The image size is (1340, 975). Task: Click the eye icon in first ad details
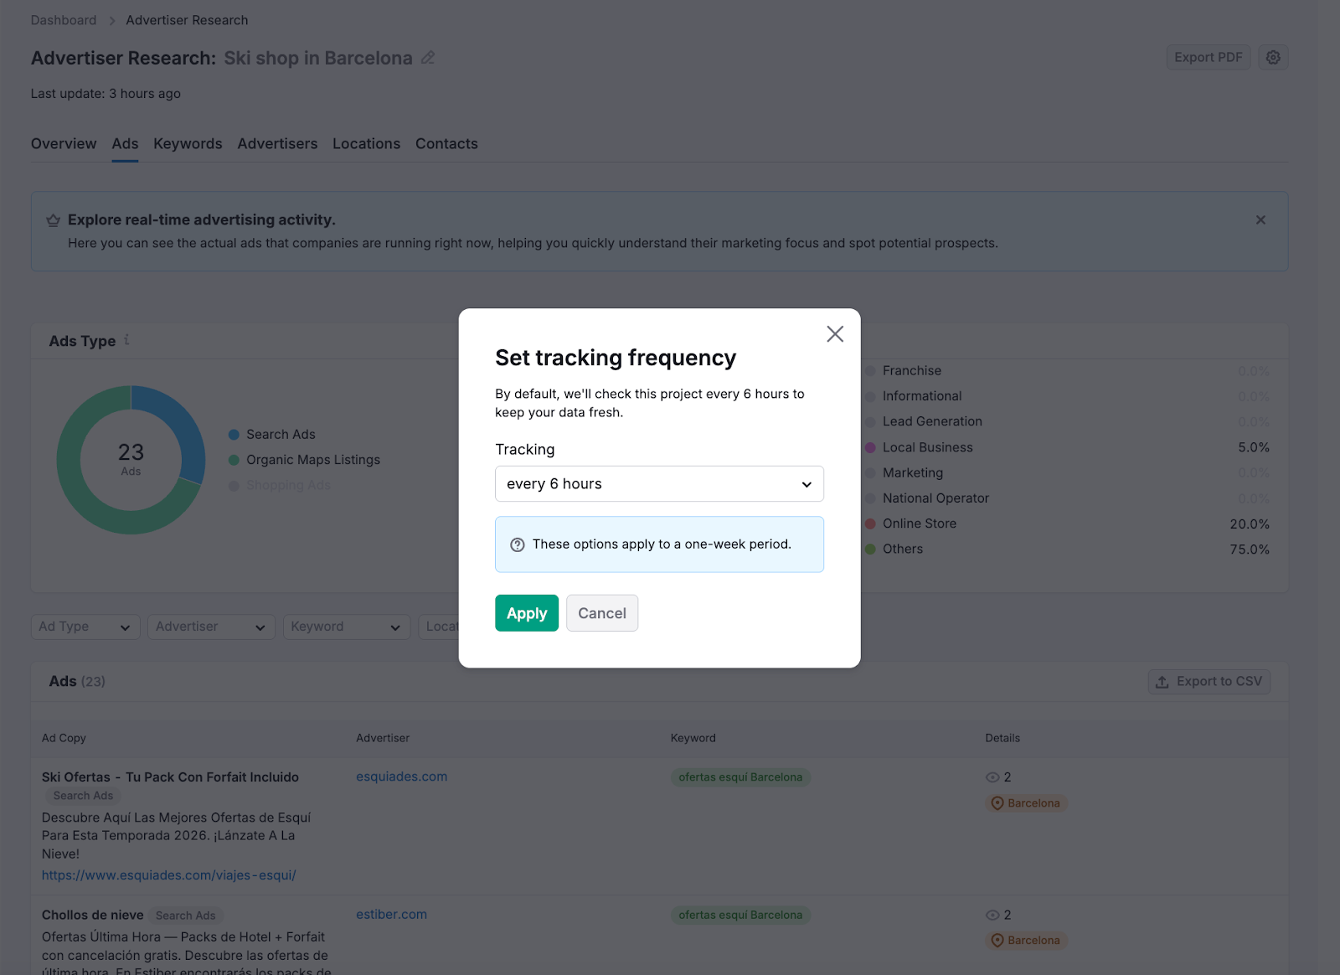point(992,777)
